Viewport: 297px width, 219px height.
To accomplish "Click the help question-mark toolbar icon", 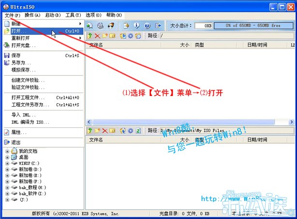I will [x=147, y=26].
